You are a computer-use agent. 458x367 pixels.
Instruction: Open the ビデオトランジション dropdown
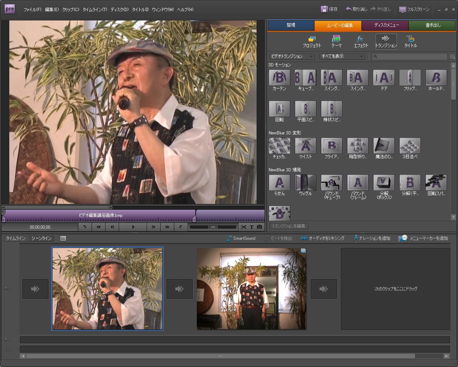[x=292, y=56]
